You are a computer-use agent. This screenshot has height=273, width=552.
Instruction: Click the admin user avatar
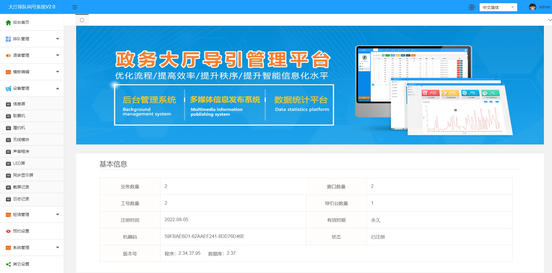tap(532, 7)
